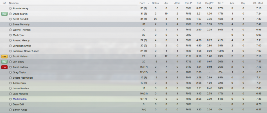
Task: Open info icon next to János Kovács
Action: pos(10,88)
